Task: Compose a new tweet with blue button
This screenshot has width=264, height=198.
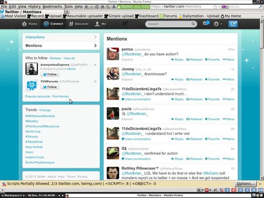Action: pos(233,24)
